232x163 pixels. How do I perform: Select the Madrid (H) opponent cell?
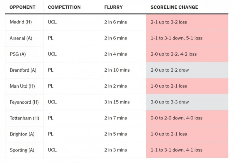(21, 22)
